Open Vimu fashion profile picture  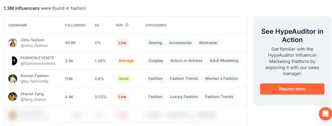[13, 43]
